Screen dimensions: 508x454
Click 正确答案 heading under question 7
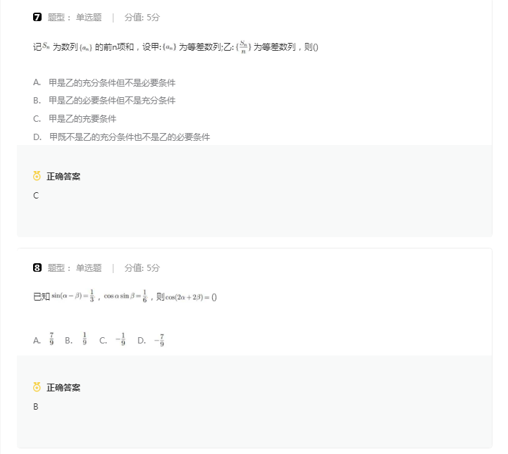tap(63, 177)
